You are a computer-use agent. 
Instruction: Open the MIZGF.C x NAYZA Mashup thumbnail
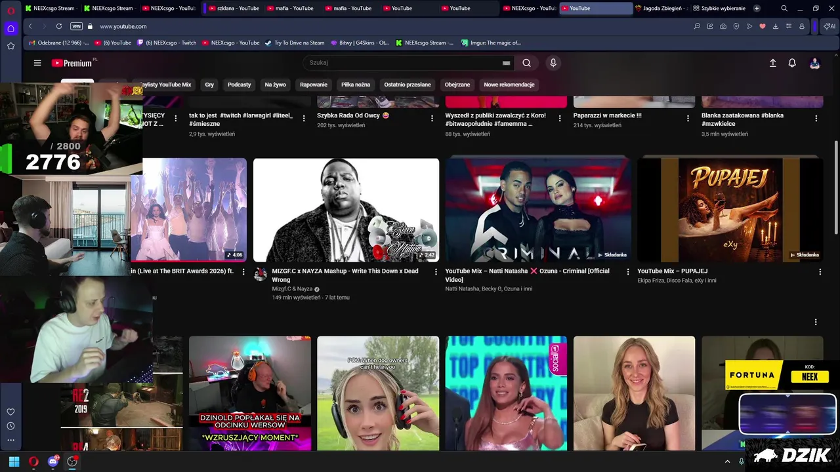[346, 210]
